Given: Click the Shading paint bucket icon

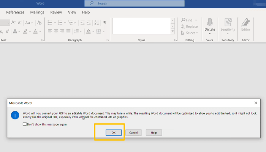Looking at the screenshot, I should tap(89, 31).
